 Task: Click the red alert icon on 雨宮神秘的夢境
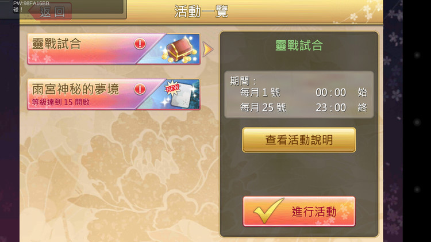140,89
